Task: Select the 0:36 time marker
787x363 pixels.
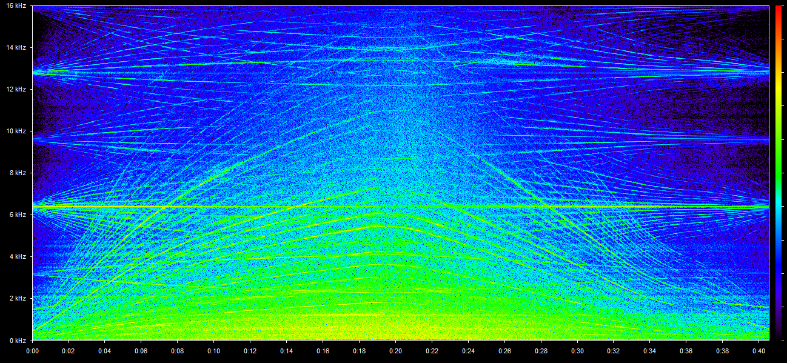Action: pos(687,351)
